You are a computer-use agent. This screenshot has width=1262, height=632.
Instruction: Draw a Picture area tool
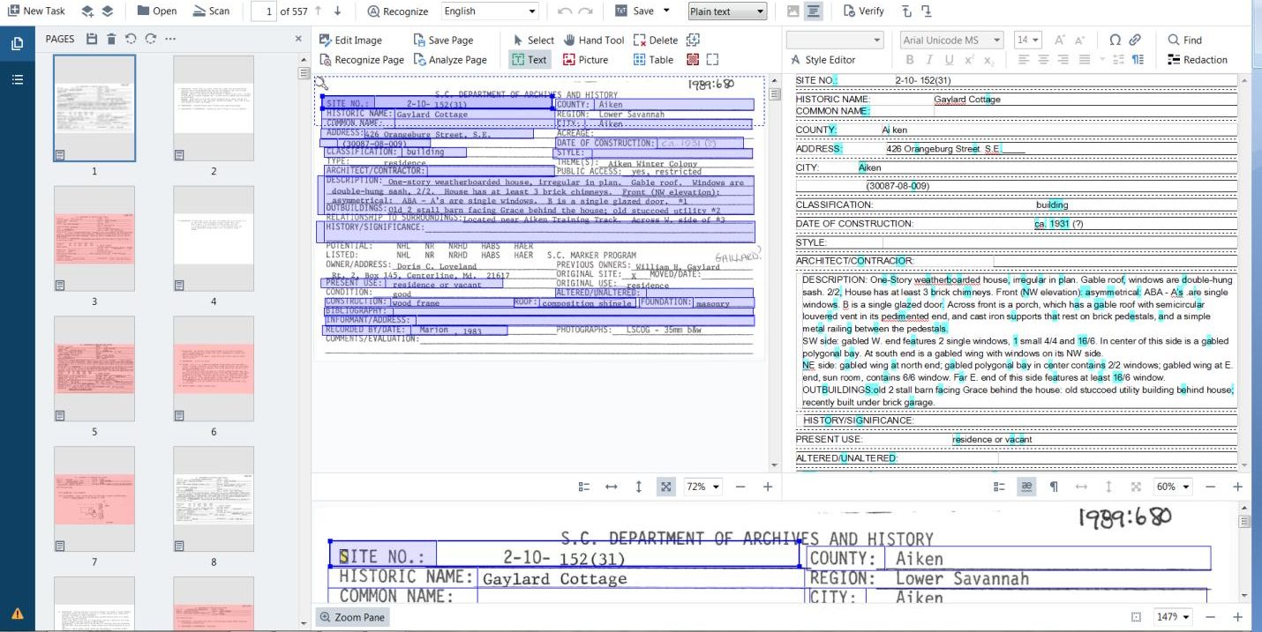[x=586, y=60]
